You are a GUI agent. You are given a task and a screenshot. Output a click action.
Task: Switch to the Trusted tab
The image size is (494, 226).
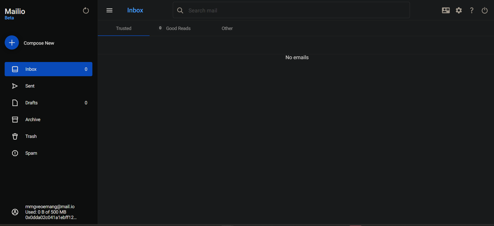[123, 28]
